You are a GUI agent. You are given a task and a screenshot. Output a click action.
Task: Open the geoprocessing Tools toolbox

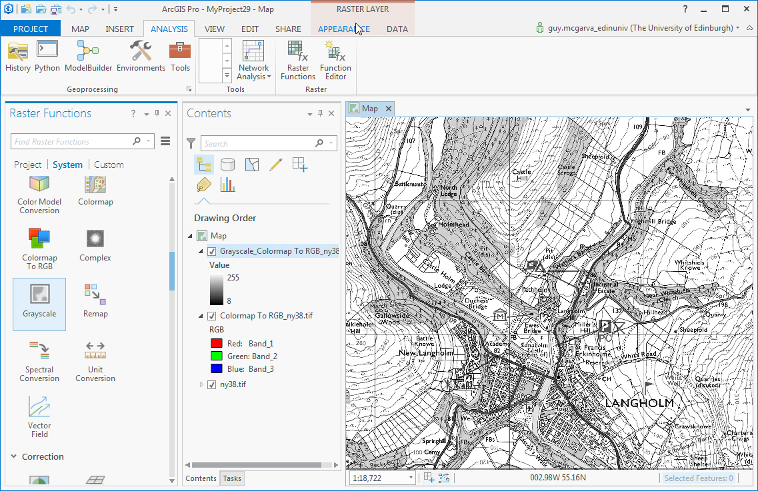coord(180,56)
